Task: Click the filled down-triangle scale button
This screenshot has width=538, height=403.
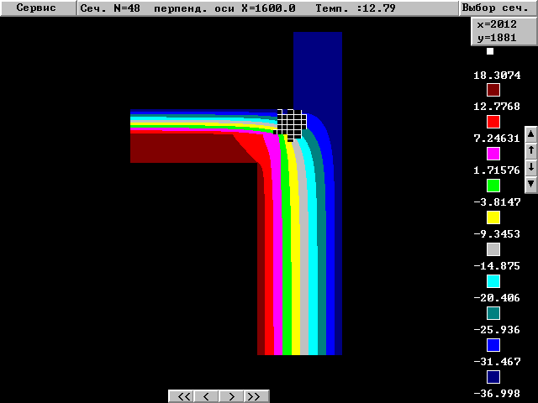Action: click(530, 185)
